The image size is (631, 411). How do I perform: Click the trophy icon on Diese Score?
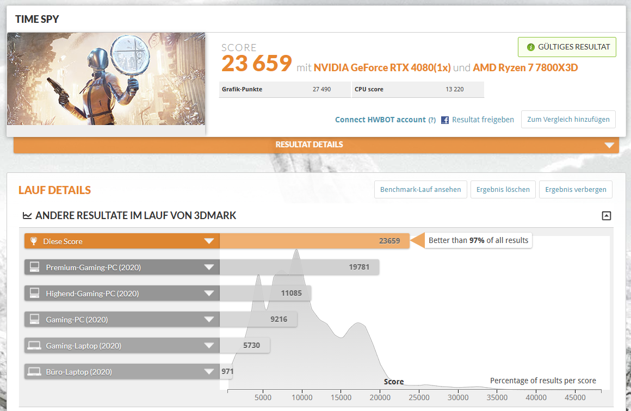34,241
